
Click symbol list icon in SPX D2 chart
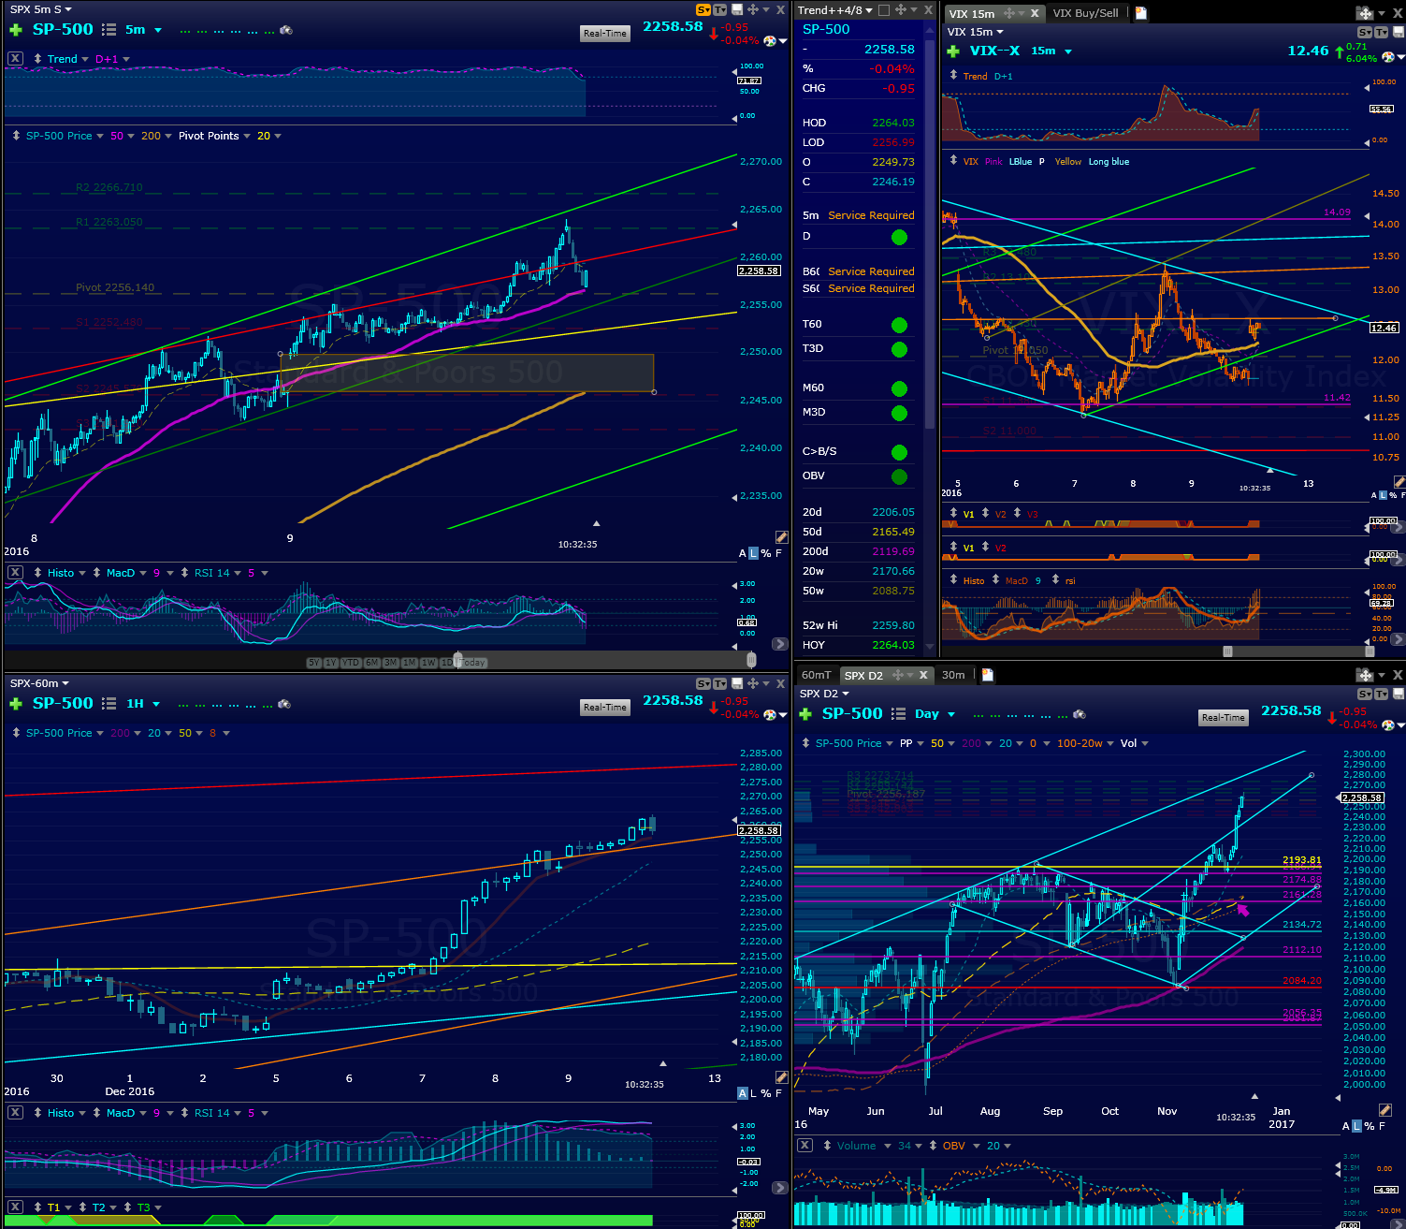click(x=899, y=714)
